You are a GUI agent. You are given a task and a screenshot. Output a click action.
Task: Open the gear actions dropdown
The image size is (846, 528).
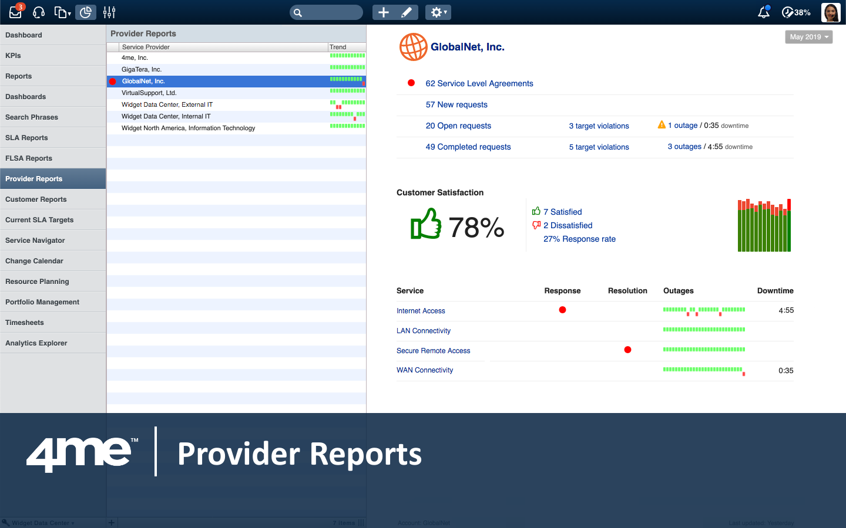click(x=438, y=12)
